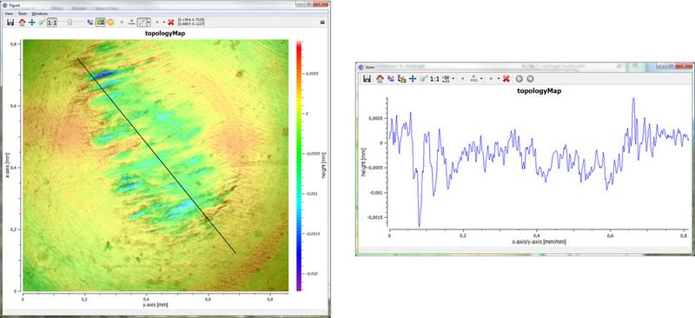Click the save icon in the Figure window
695x318 pixels.
10,23
